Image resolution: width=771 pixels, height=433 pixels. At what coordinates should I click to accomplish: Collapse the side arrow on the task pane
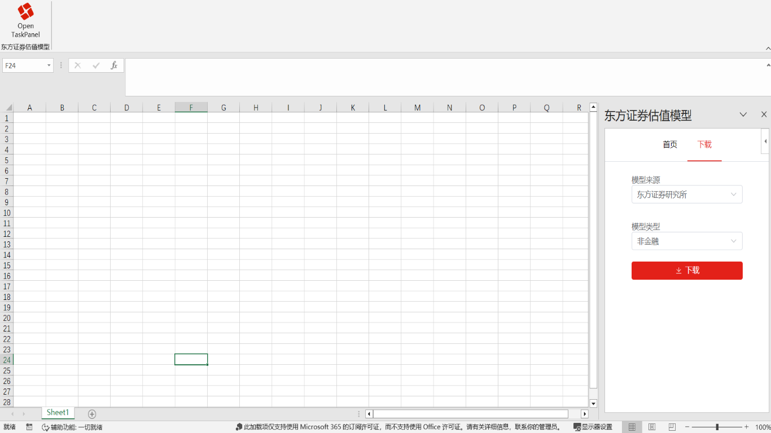pyautogui.click(x=765, y=141)
